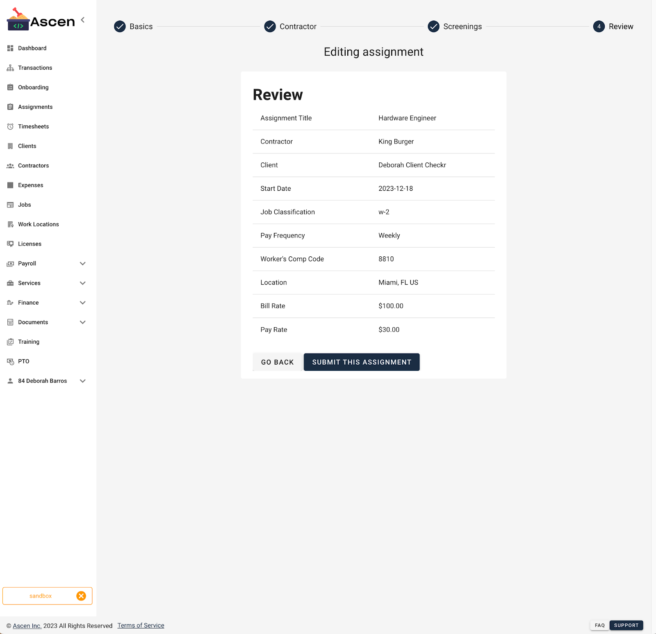Close the sandbox mode with orange X
Screen dimensions: 656x634
81,596
